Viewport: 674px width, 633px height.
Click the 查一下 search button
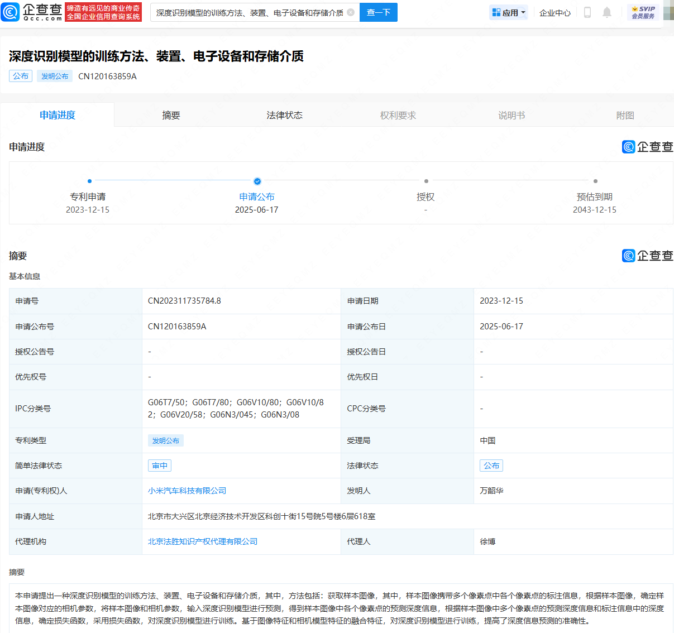(x=379, y=12)
